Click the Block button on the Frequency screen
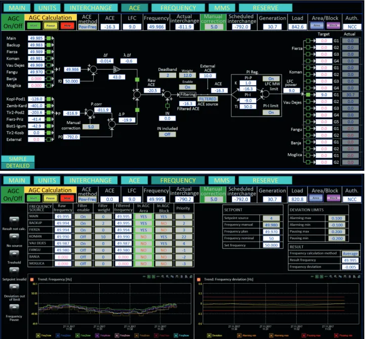366x339 pixels. pyautogui.click(x=333, y=198)
